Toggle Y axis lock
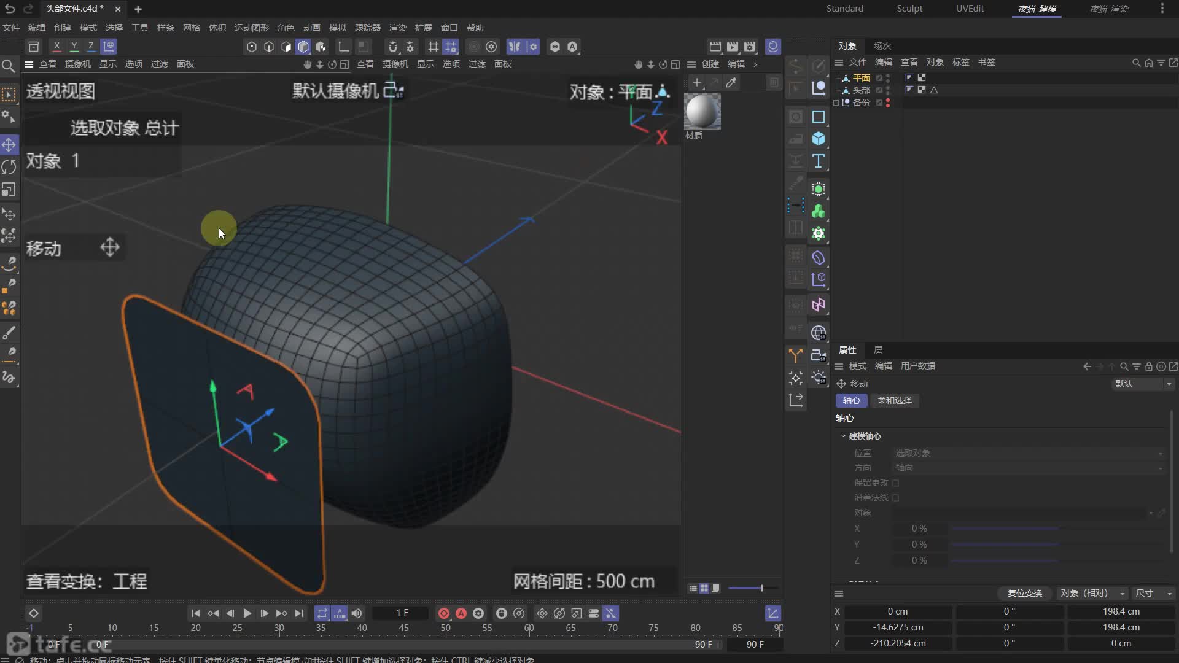Screen dimensions: 1179x663 click(74, 46)
